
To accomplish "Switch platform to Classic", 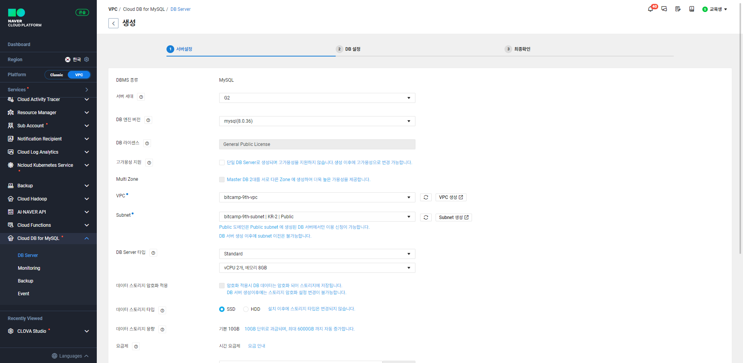I will [57, 75].
